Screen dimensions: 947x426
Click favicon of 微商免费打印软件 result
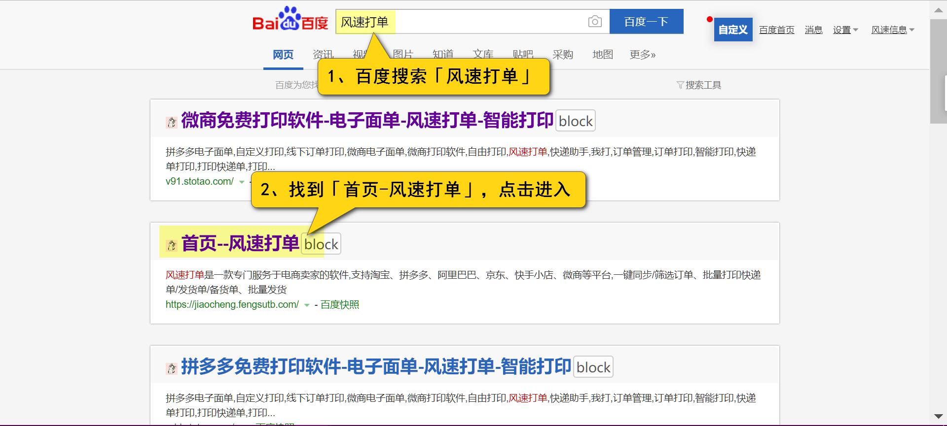172,123
